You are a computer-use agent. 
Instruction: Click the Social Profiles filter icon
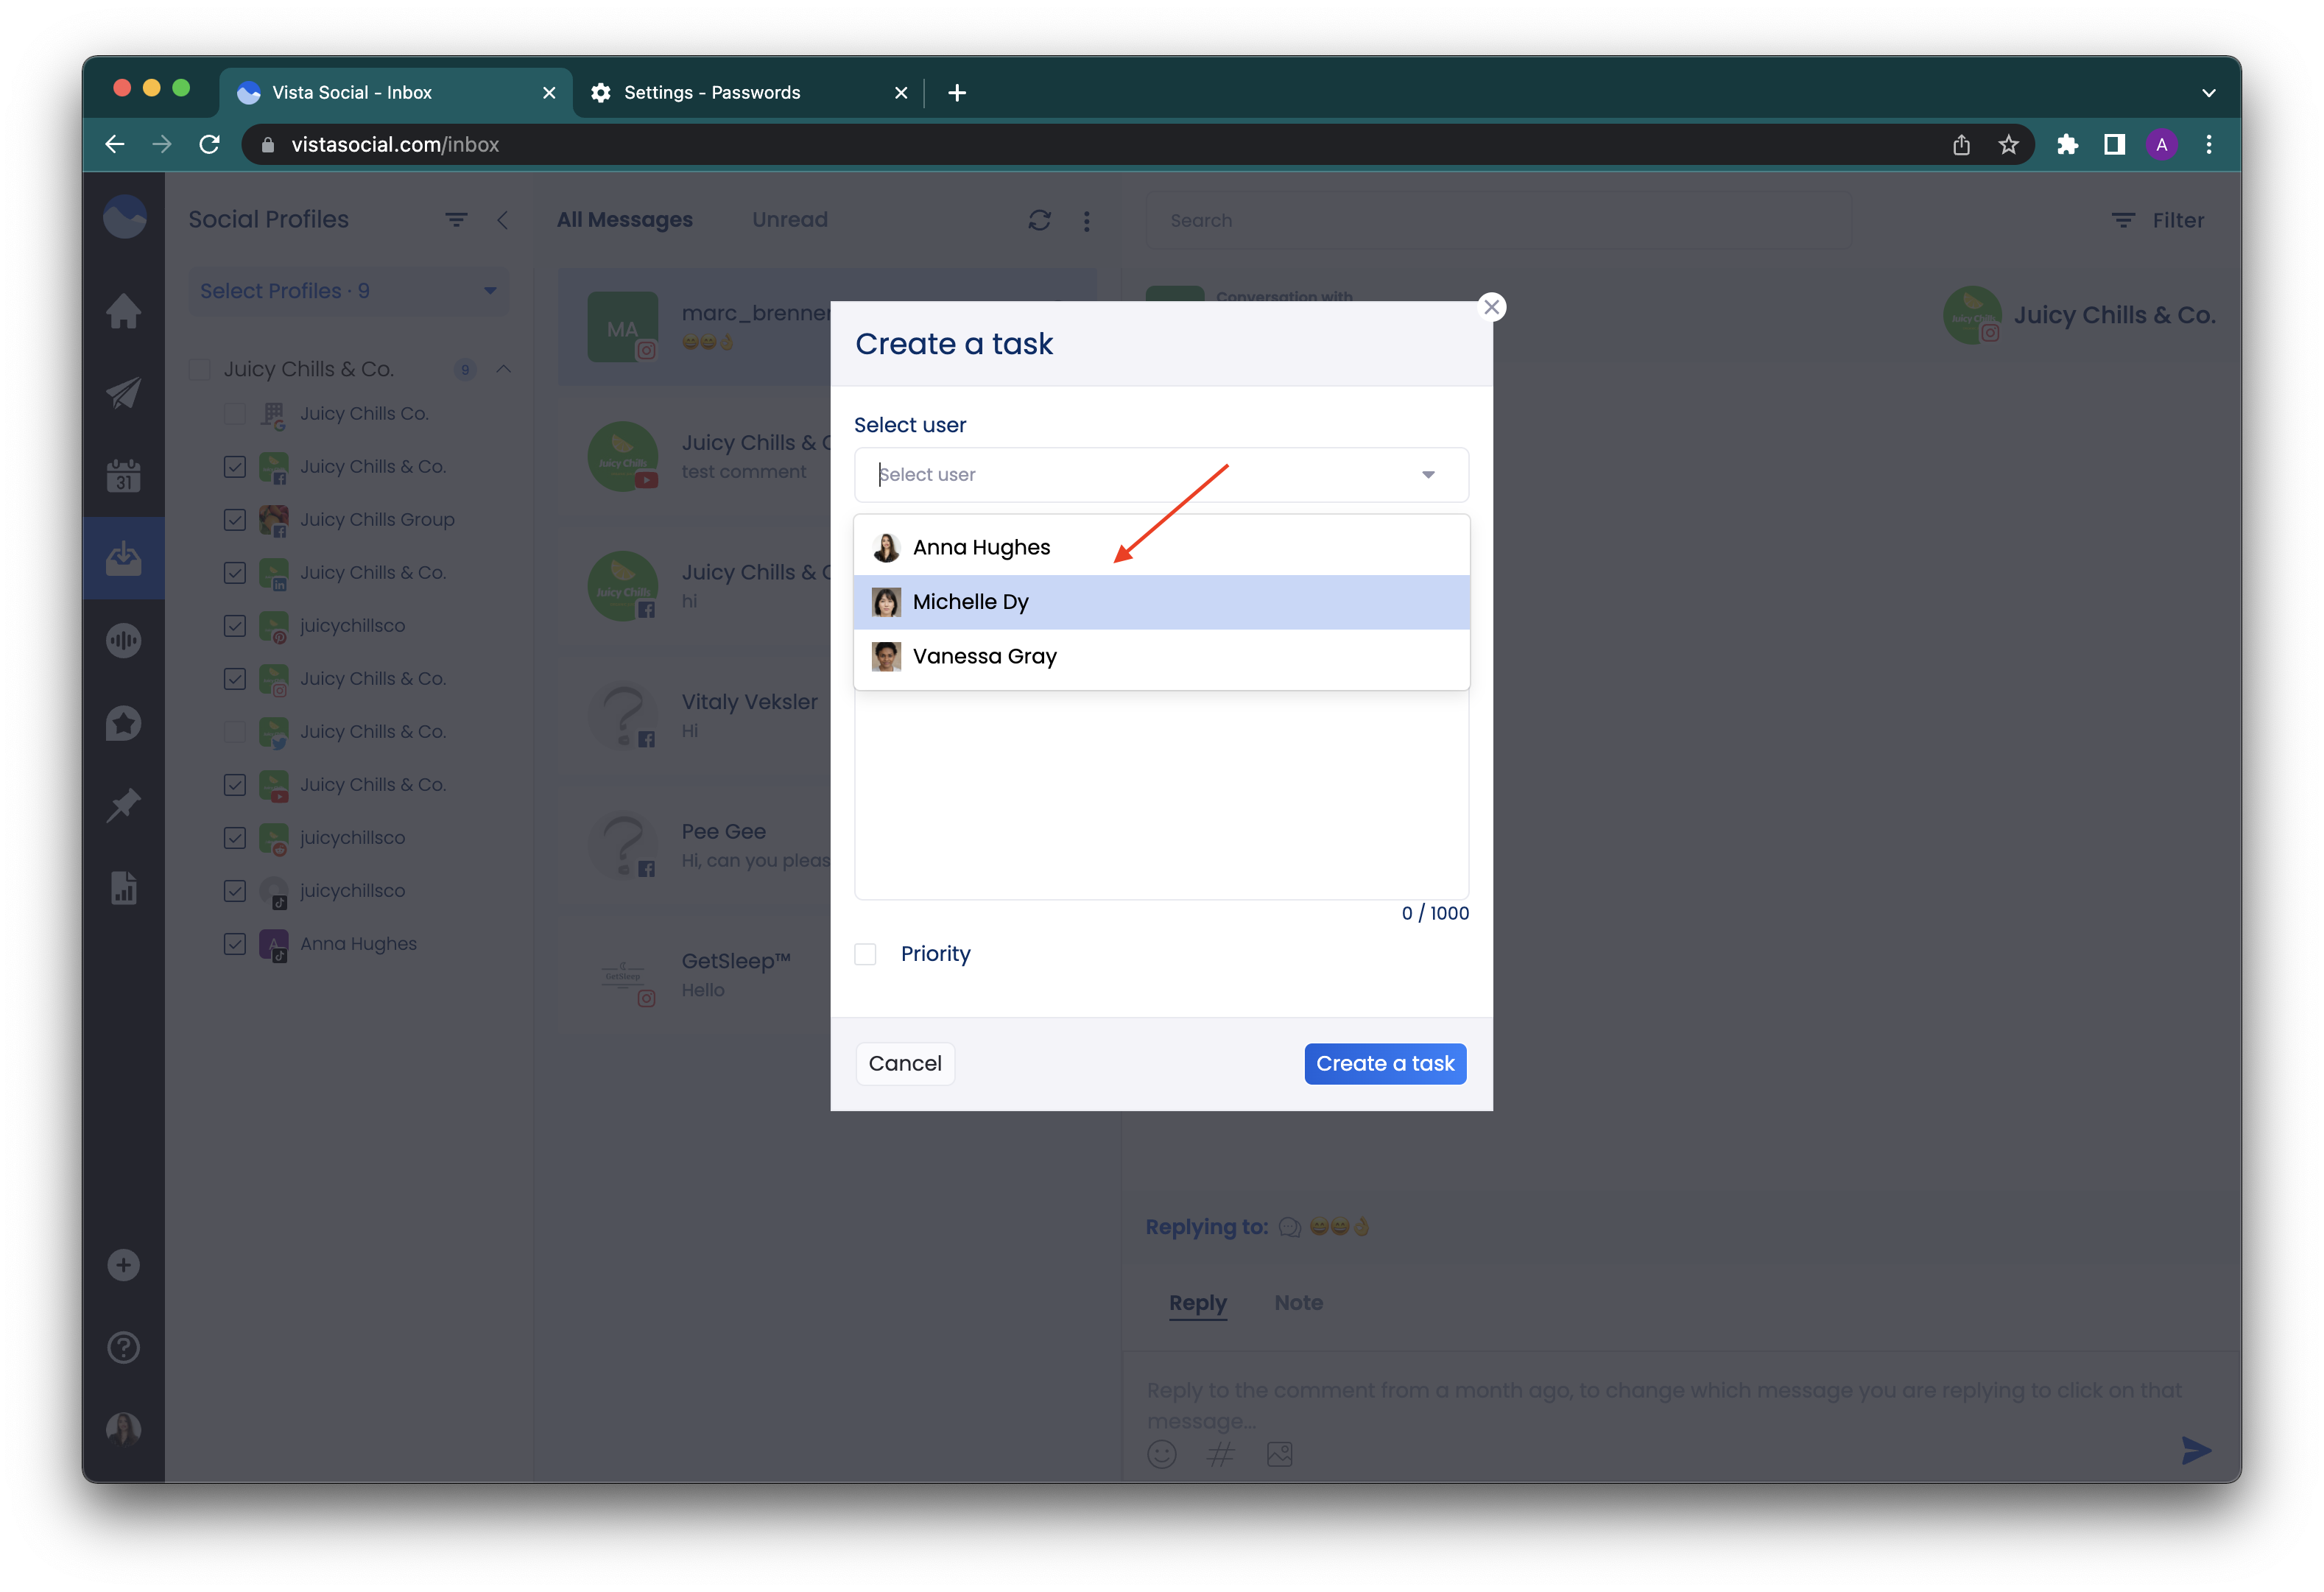click(456, 220)
